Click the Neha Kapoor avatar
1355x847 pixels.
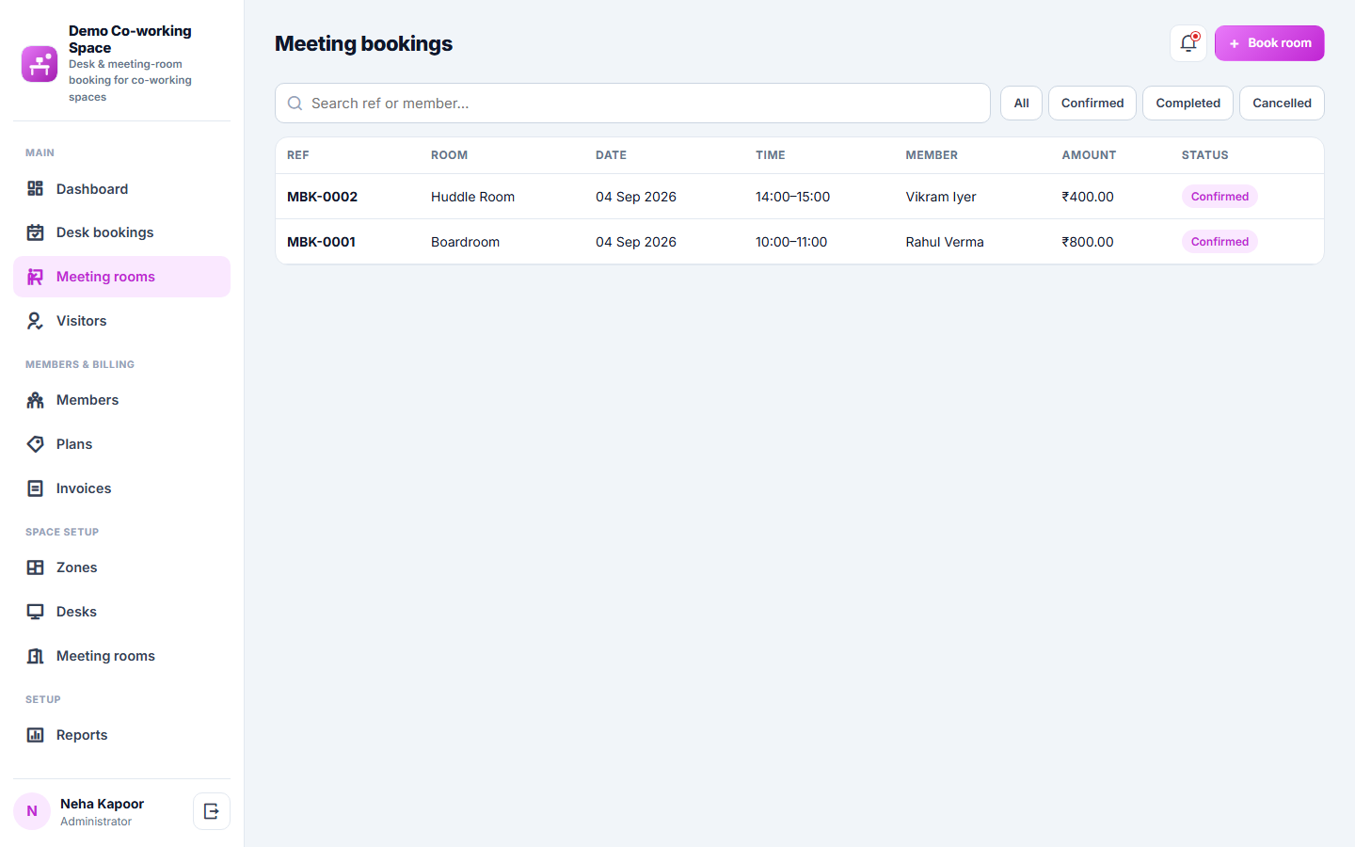(x=32, y=811)
